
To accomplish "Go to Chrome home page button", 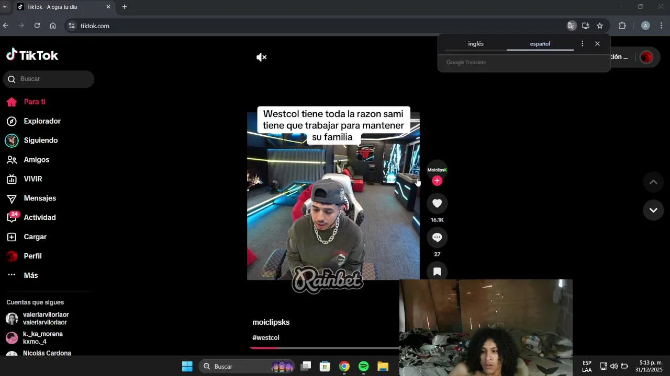I will click(x=53, y=26).
